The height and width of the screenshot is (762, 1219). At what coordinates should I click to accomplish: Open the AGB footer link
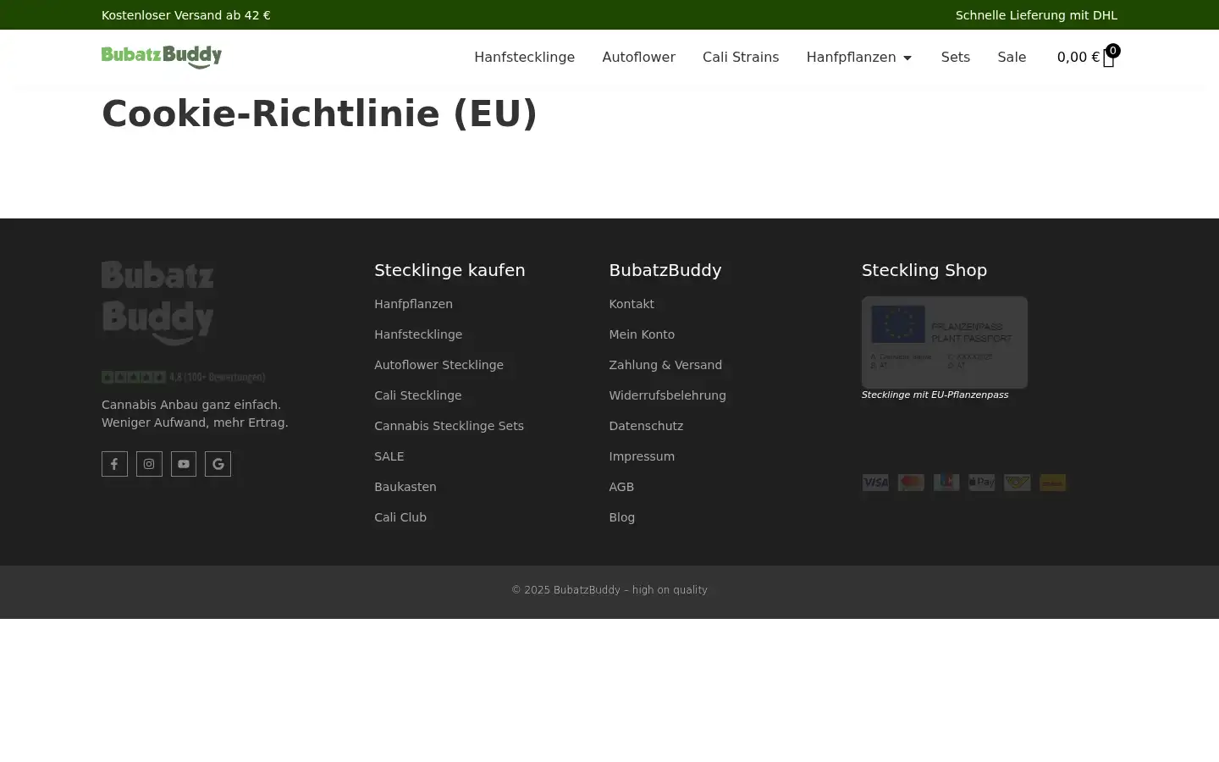pos(621,487)
